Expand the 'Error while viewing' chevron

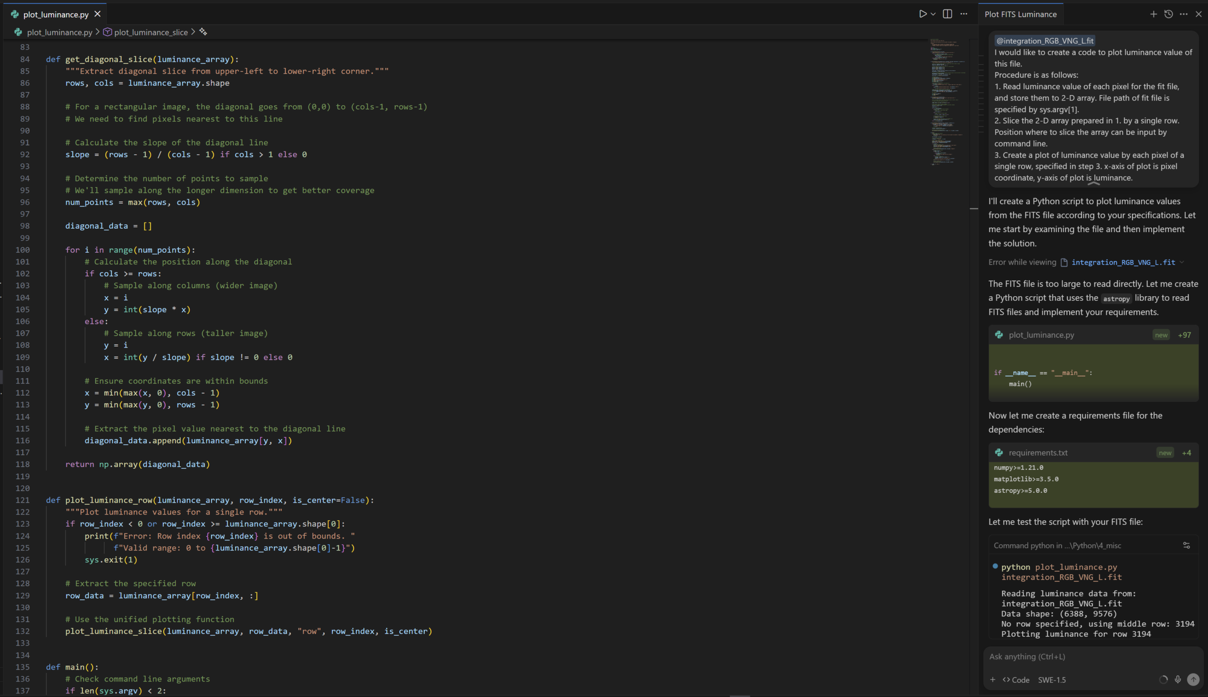pyautogui.click(x=1182, y=262)
